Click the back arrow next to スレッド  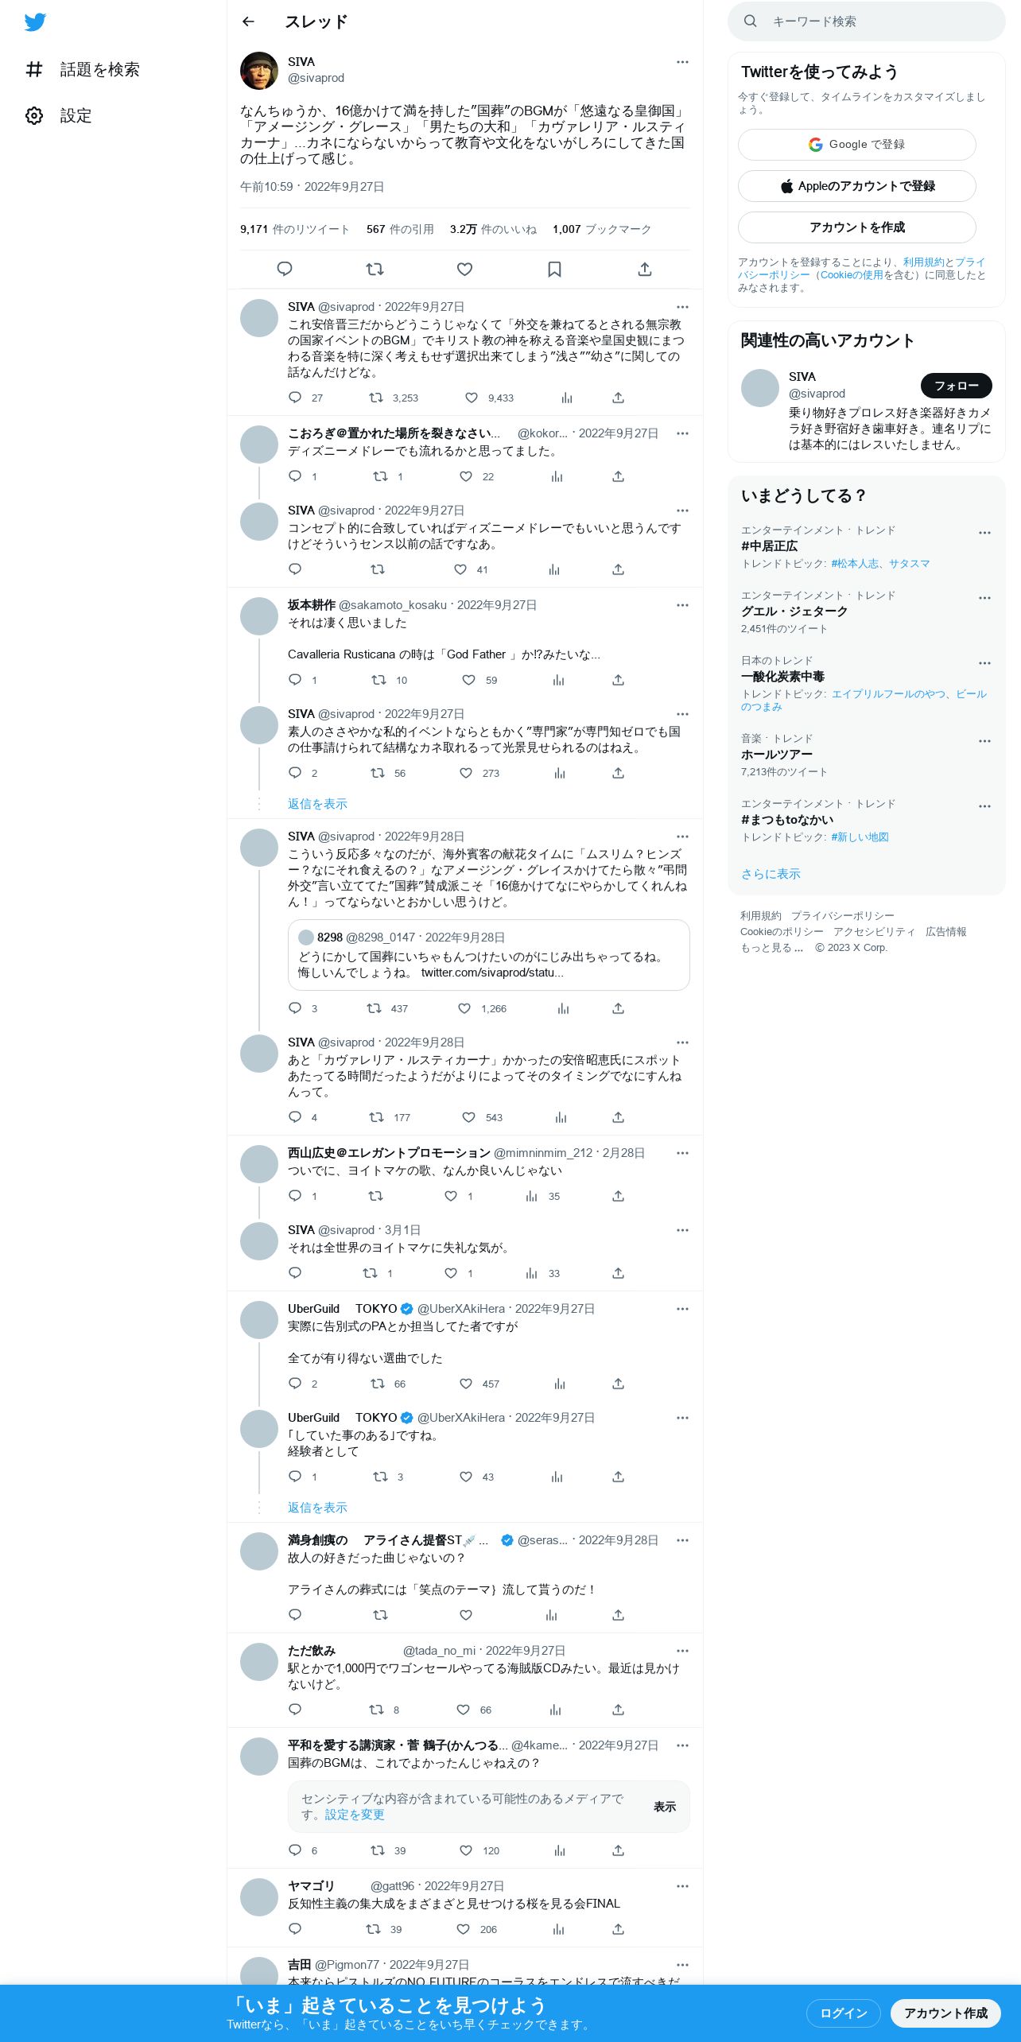(x=248, y=21)
